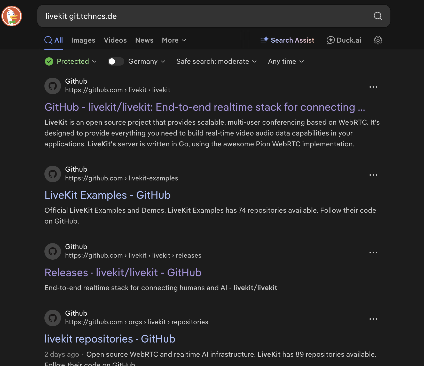Click the 2 days ago result snippet

(x=210, y=358)
